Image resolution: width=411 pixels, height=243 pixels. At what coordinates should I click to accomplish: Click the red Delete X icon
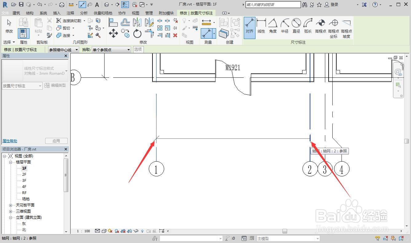tap(175, 35)
